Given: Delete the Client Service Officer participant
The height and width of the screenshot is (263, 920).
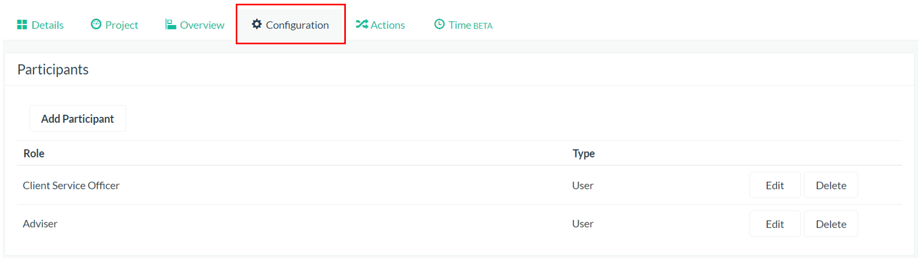Looking at the screenshot, I should click(831, 185).
